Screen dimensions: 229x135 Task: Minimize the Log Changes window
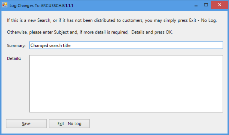point(196,5)
